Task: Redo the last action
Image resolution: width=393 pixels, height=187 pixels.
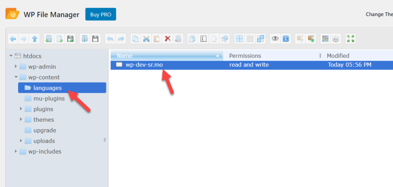Action: pyautogui.click(x=121, y=39)
